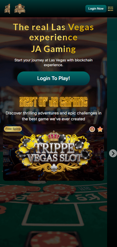The image size is (117, 247).
Task: Open the exclamation info icon on game card
Action: (x=92, y=129)
